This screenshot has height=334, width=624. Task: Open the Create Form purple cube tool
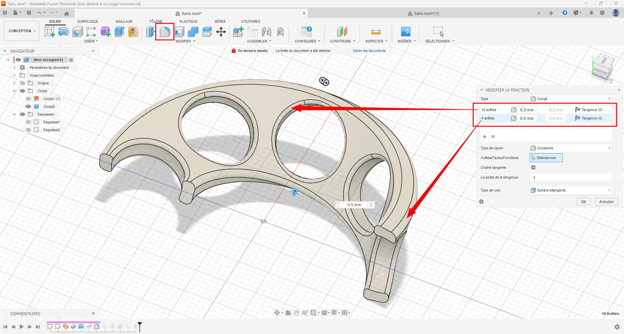point(105,32)
